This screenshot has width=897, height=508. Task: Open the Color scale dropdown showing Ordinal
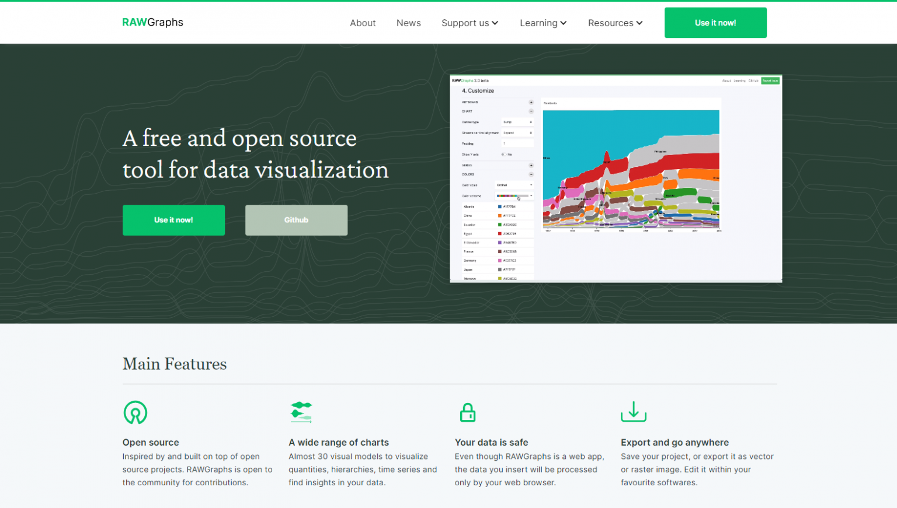coord(514,185)
